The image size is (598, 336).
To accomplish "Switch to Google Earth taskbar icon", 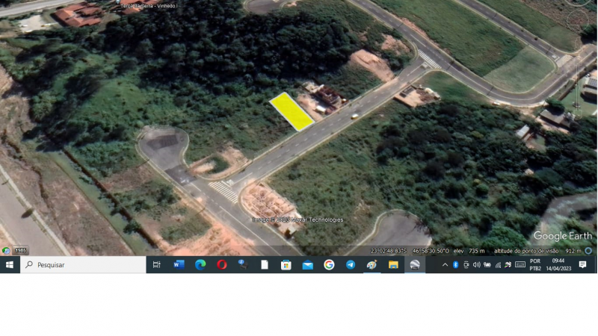I will tap(415, 265).
